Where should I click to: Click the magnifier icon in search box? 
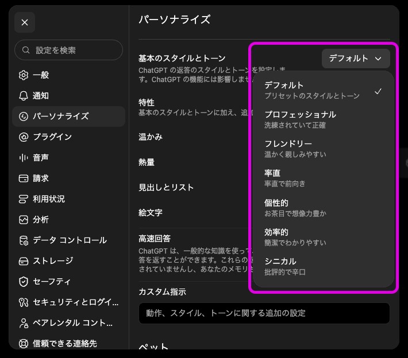(26, 50)
